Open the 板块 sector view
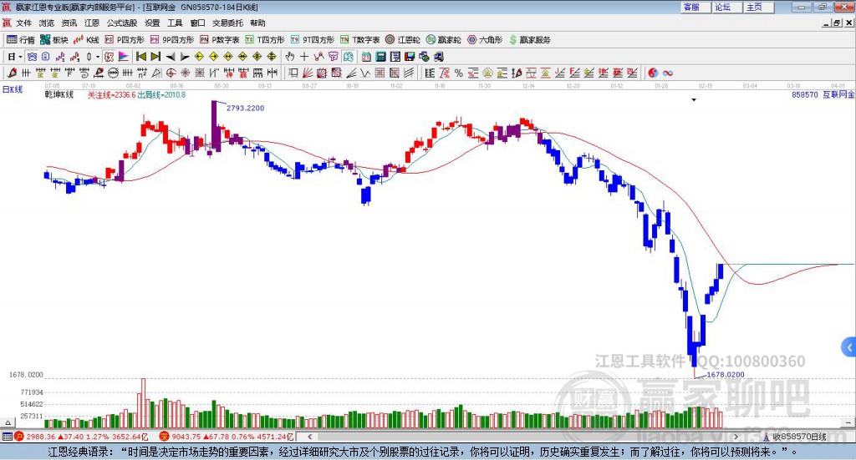This screenshot has width=856, height=460. click(x=53, y=40)
